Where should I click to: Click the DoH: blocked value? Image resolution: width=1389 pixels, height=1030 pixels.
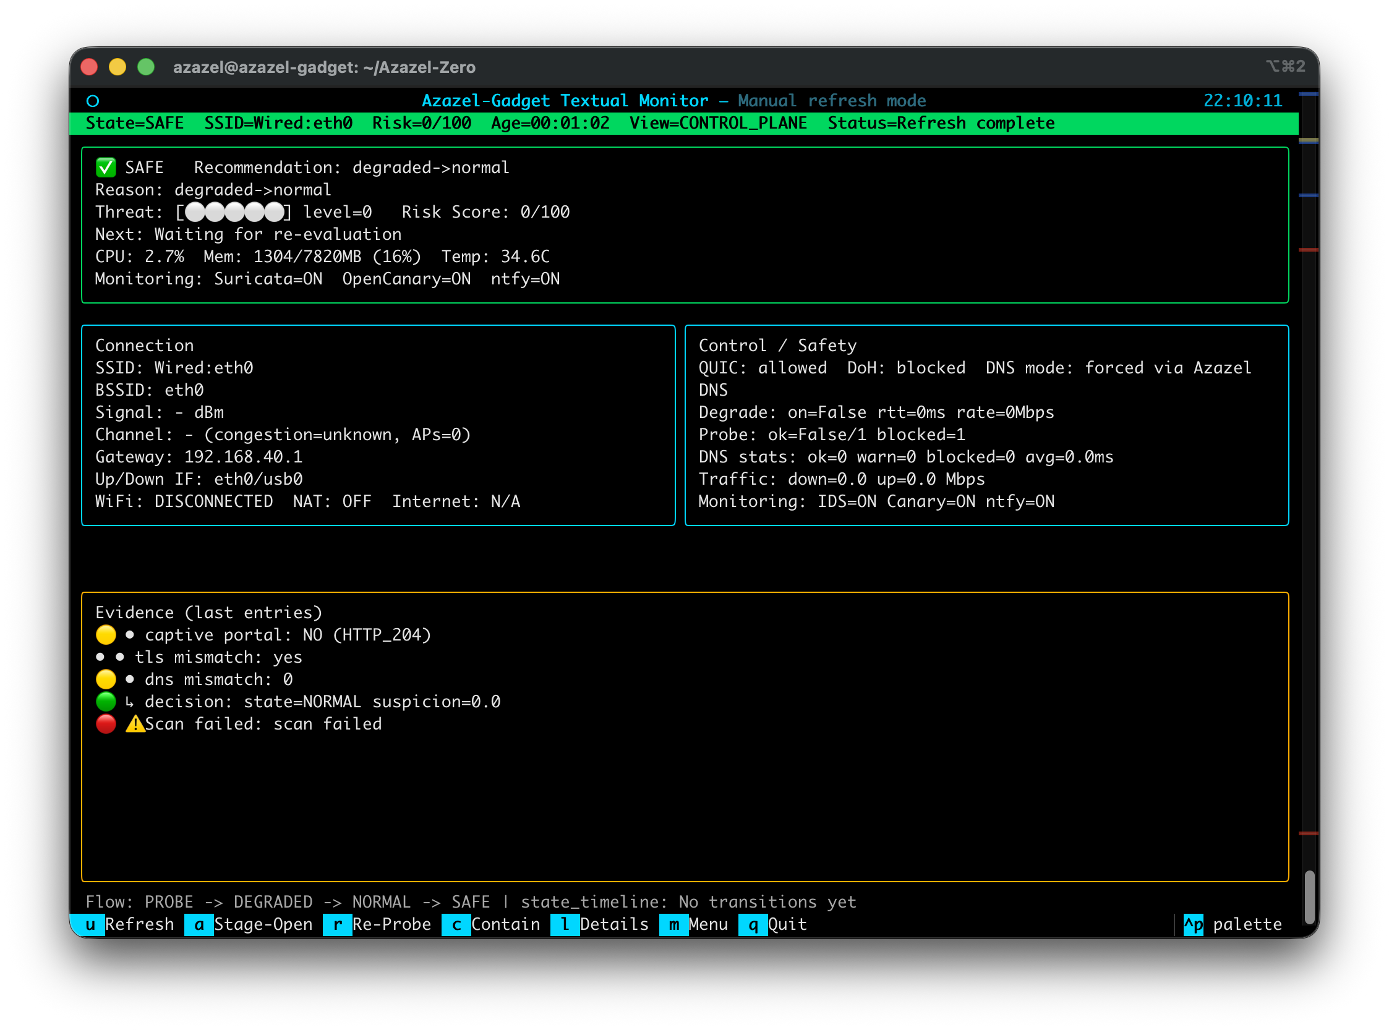(x=906, y=368)
